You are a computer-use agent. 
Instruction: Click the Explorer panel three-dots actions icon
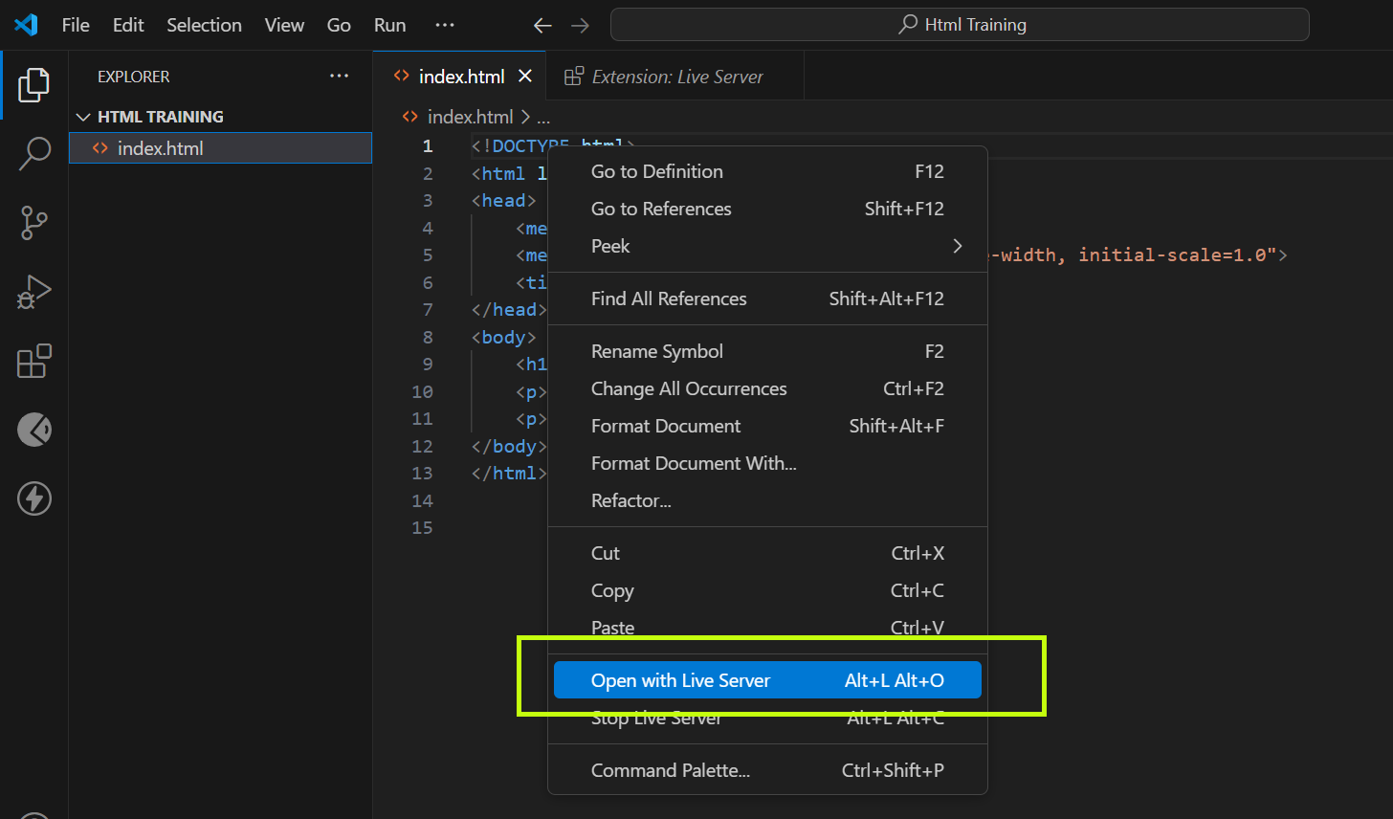point(339,77)
